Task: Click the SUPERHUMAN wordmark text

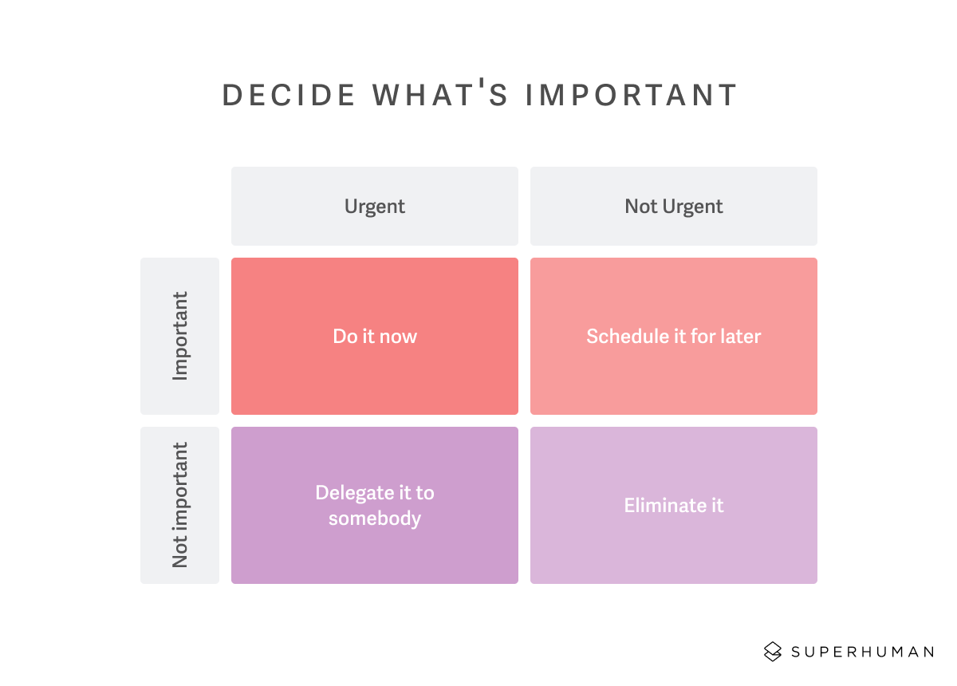Action: [862, 652]
